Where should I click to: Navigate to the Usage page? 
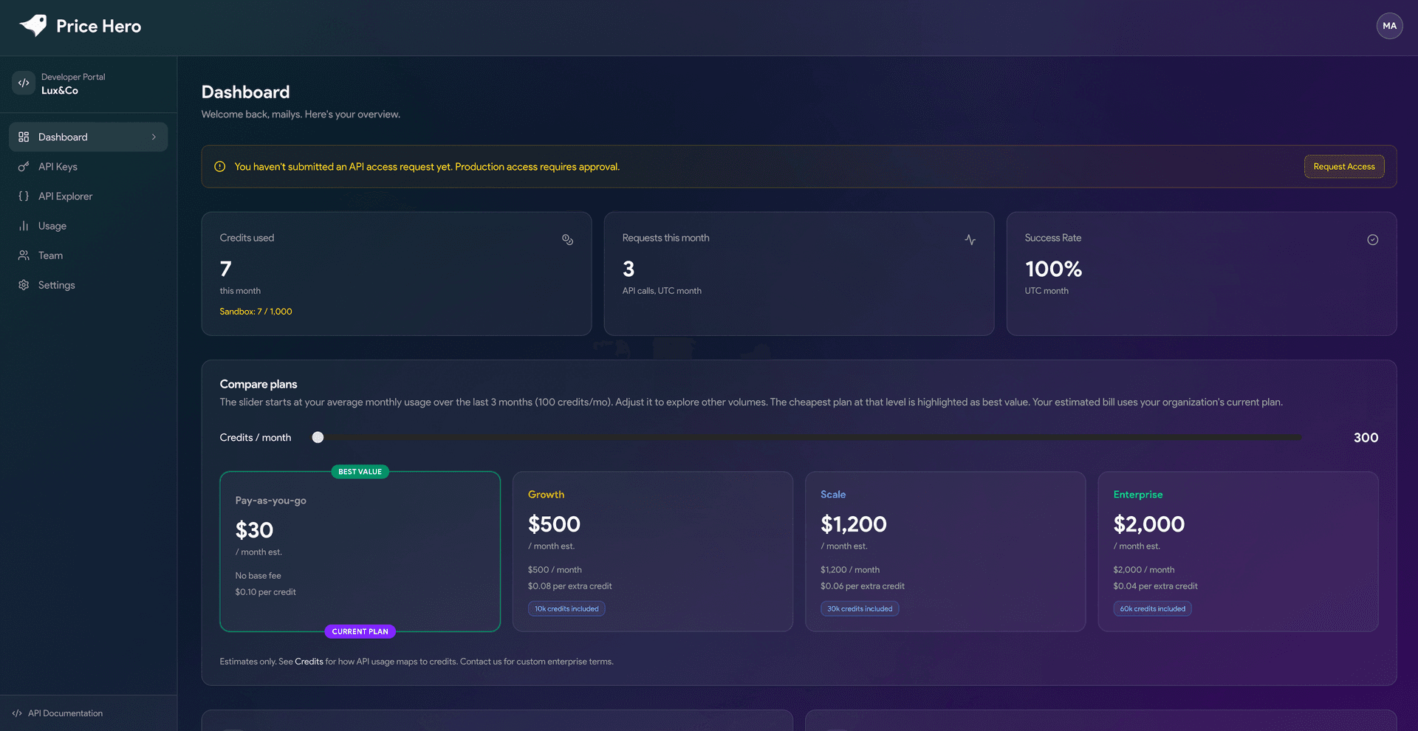pos(89,225)
